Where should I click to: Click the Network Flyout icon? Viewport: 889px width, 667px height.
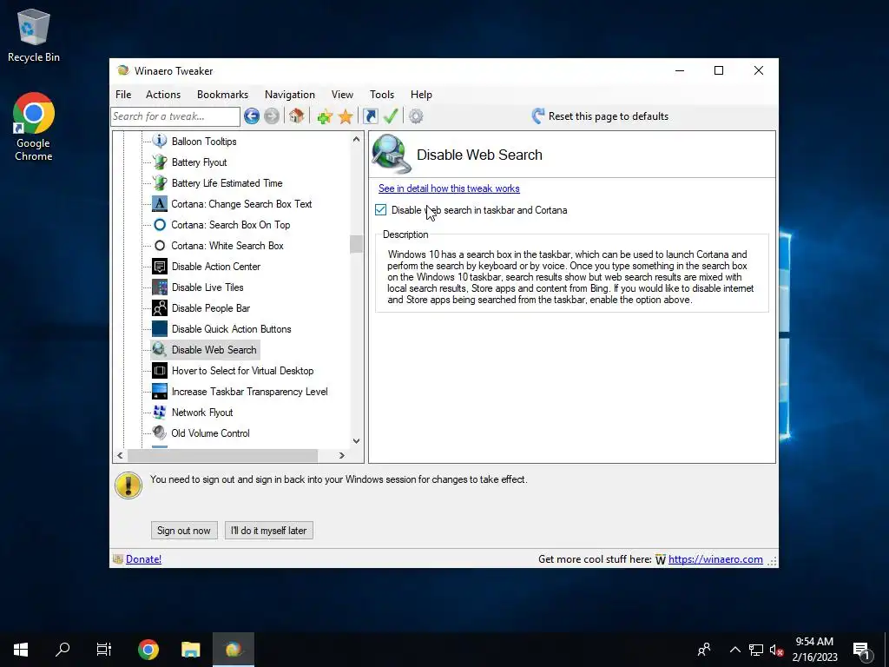pyautogui.click(x=160, y=413)
